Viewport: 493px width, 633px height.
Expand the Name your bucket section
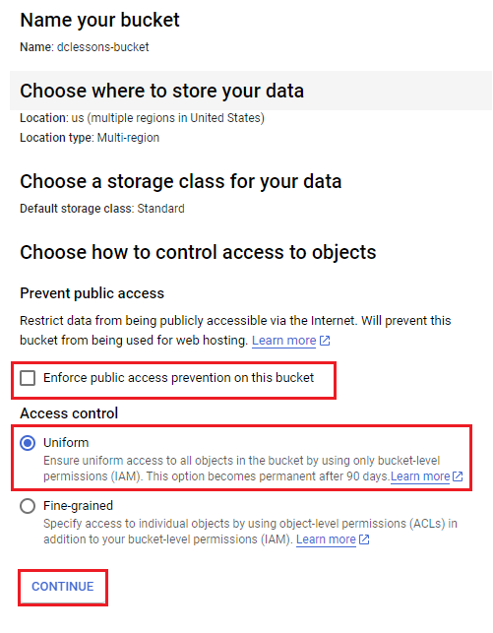99,21
